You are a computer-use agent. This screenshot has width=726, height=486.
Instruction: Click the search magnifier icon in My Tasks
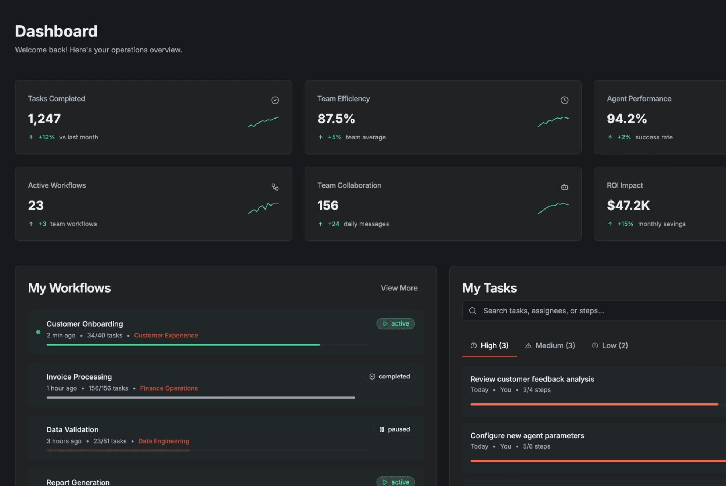(x=472, y=311)
